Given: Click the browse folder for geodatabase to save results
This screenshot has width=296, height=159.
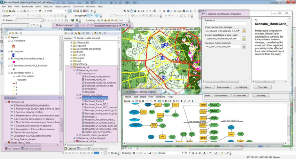Looking at the screenshot, I should coord(244,39).
